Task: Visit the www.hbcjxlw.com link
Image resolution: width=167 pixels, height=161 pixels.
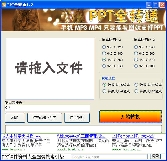Action: click(x=13, y=150)
